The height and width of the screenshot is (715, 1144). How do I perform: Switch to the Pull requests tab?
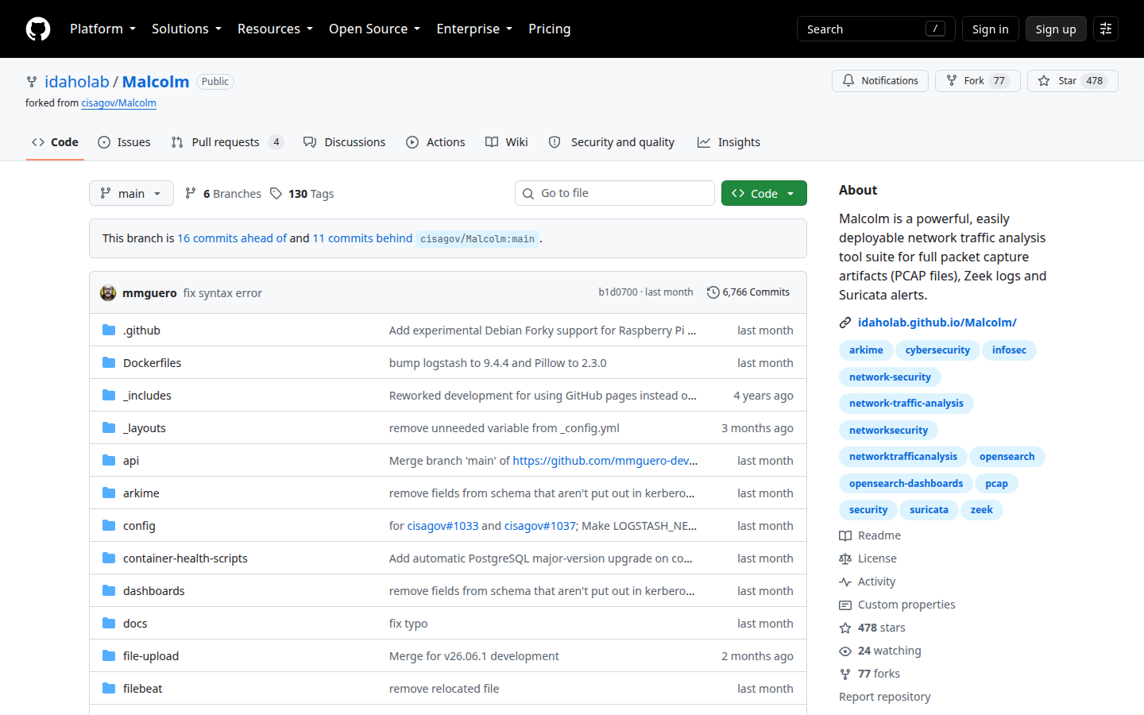pos(227,142)
